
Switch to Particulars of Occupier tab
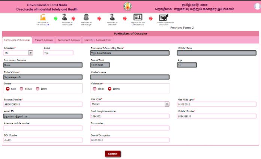pos(17,40)
